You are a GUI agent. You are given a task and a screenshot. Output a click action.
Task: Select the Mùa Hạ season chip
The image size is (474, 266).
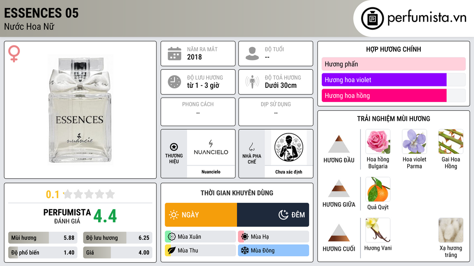[274, 237]
